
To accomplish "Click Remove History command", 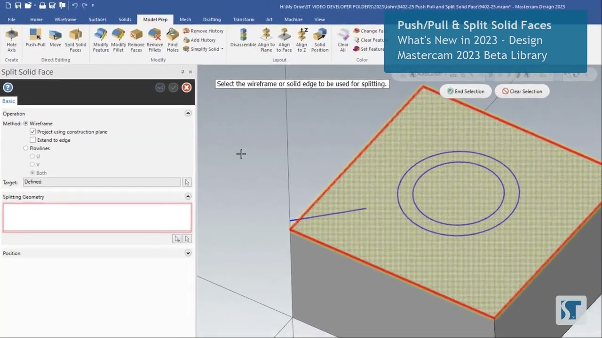I will coord(203,31).
